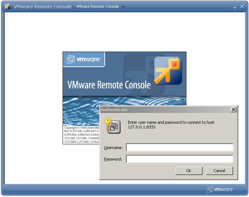
Task: Click the 'Username:' label
Action: [113, 148]
